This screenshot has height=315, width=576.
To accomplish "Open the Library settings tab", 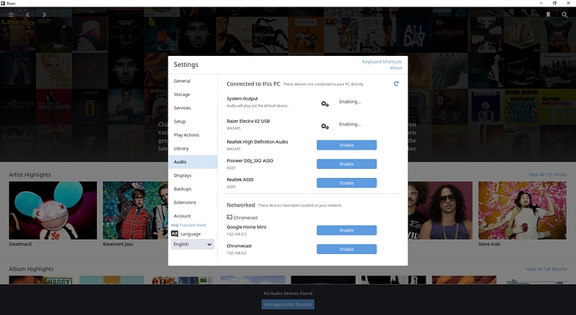I will click(x=193, y=149).
